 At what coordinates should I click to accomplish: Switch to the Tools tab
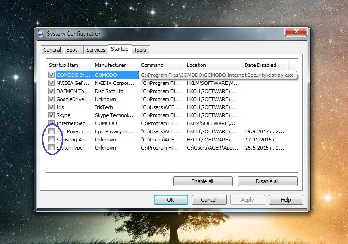click(x=140, y=50)
